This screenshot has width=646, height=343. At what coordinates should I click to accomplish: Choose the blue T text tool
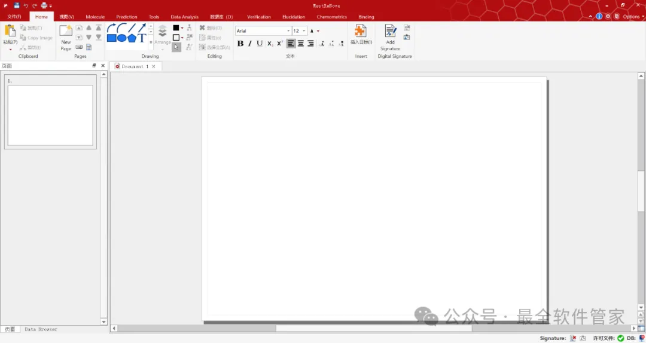tap(142, 38)
